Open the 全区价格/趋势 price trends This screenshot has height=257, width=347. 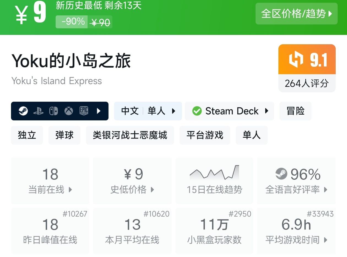pos(296,13)
